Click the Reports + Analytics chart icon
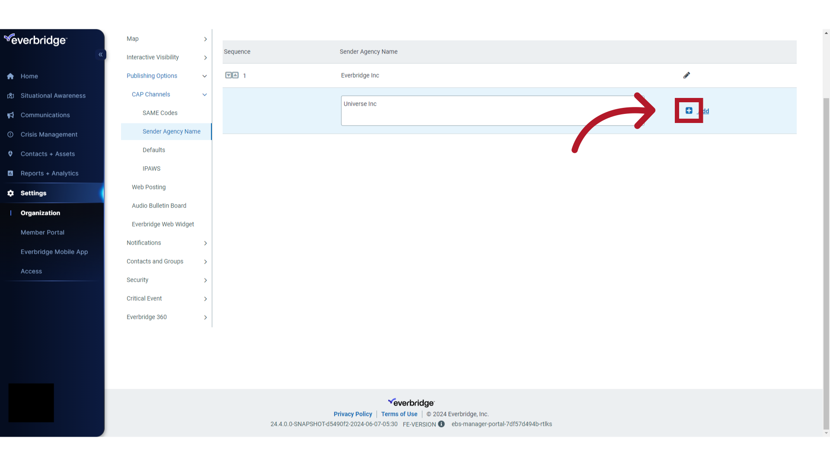Viewport: 830px width, 466px height. [10, 173]
